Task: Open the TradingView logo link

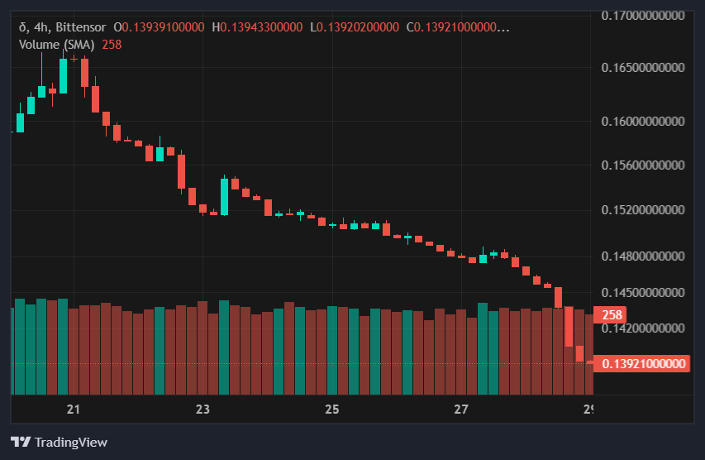Action: [x=59, y=442]
